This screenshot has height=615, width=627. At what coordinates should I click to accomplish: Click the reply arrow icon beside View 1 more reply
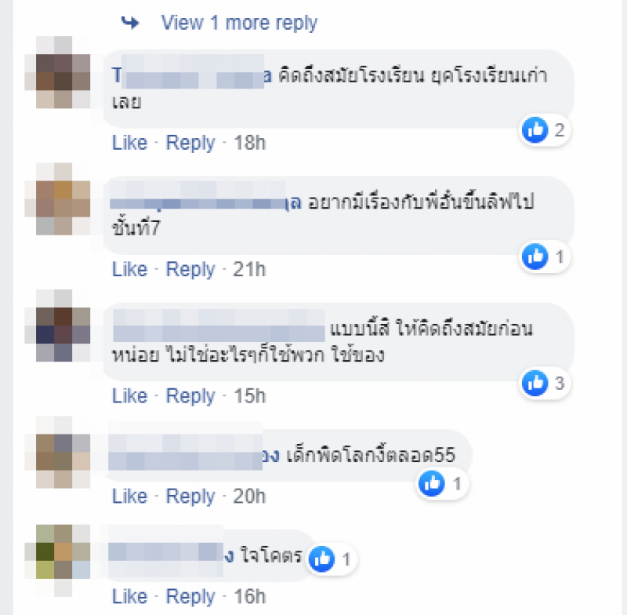pyautogui.click(x=130, y=23)
